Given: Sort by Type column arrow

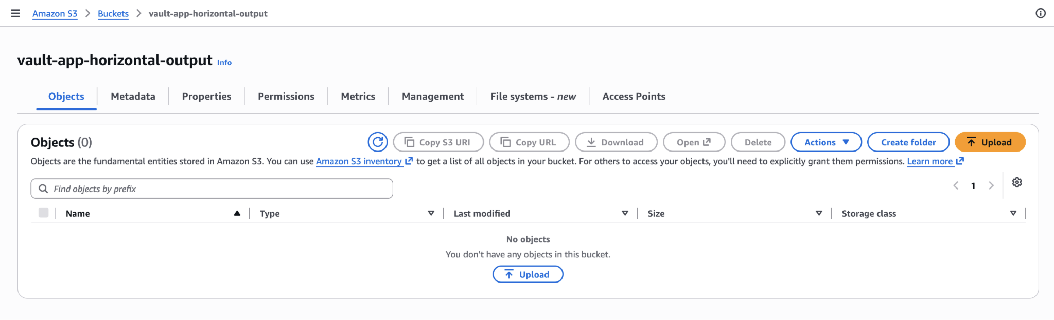Looking at the screenshot, I should click(x=431, y=213).
